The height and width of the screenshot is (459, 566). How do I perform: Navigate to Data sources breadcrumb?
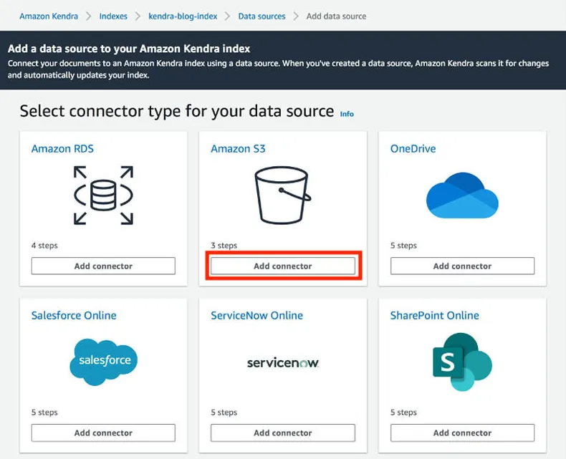(x=262, y=16)
